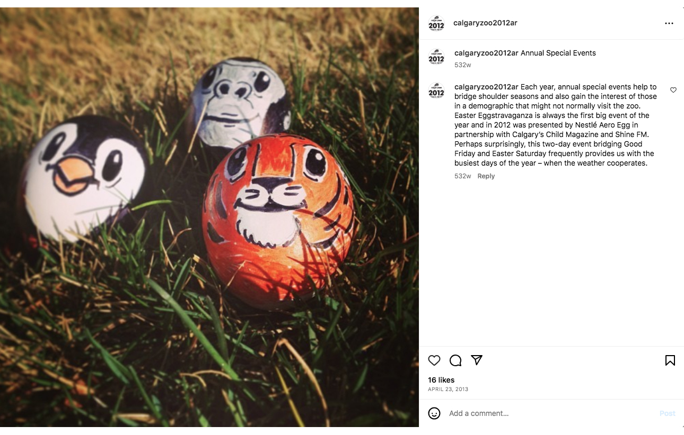
Task: Open calgaryzoo2012ar profile from header username
Action: click(x=485, y=23)
